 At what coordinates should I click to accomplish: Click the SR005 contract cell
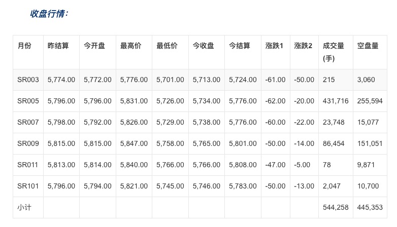point(28,101)
